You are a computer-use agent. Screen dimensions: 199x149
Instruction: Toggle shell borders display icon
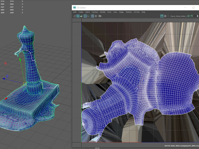tap(89, 16)
